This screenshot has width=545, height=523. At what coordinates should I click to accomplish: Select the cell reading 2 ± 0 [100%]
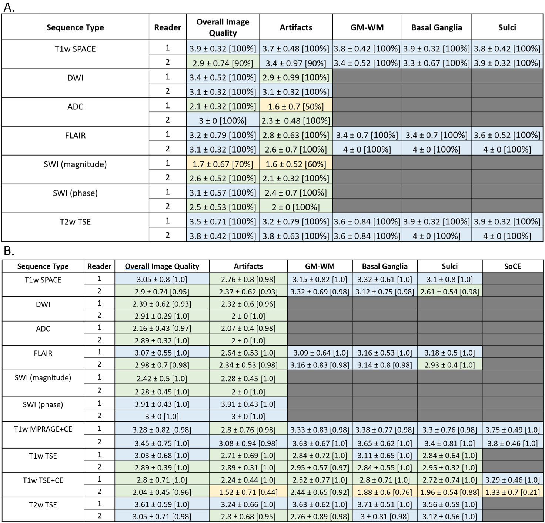pyautogui.click(x=295, y=207)
